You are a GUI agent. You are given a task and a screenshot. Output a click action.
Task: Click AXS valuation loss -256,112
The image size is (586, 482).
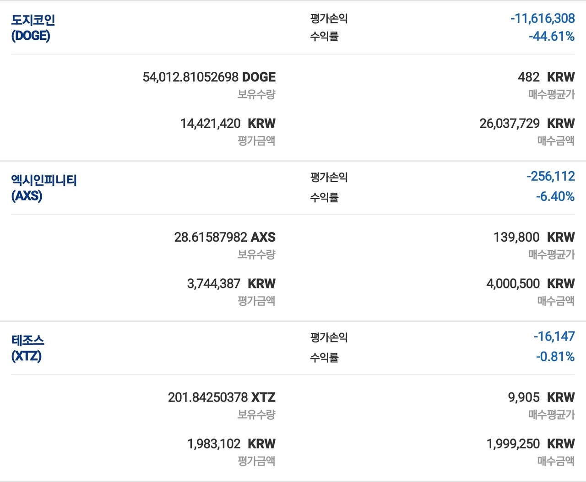point(550,176)
